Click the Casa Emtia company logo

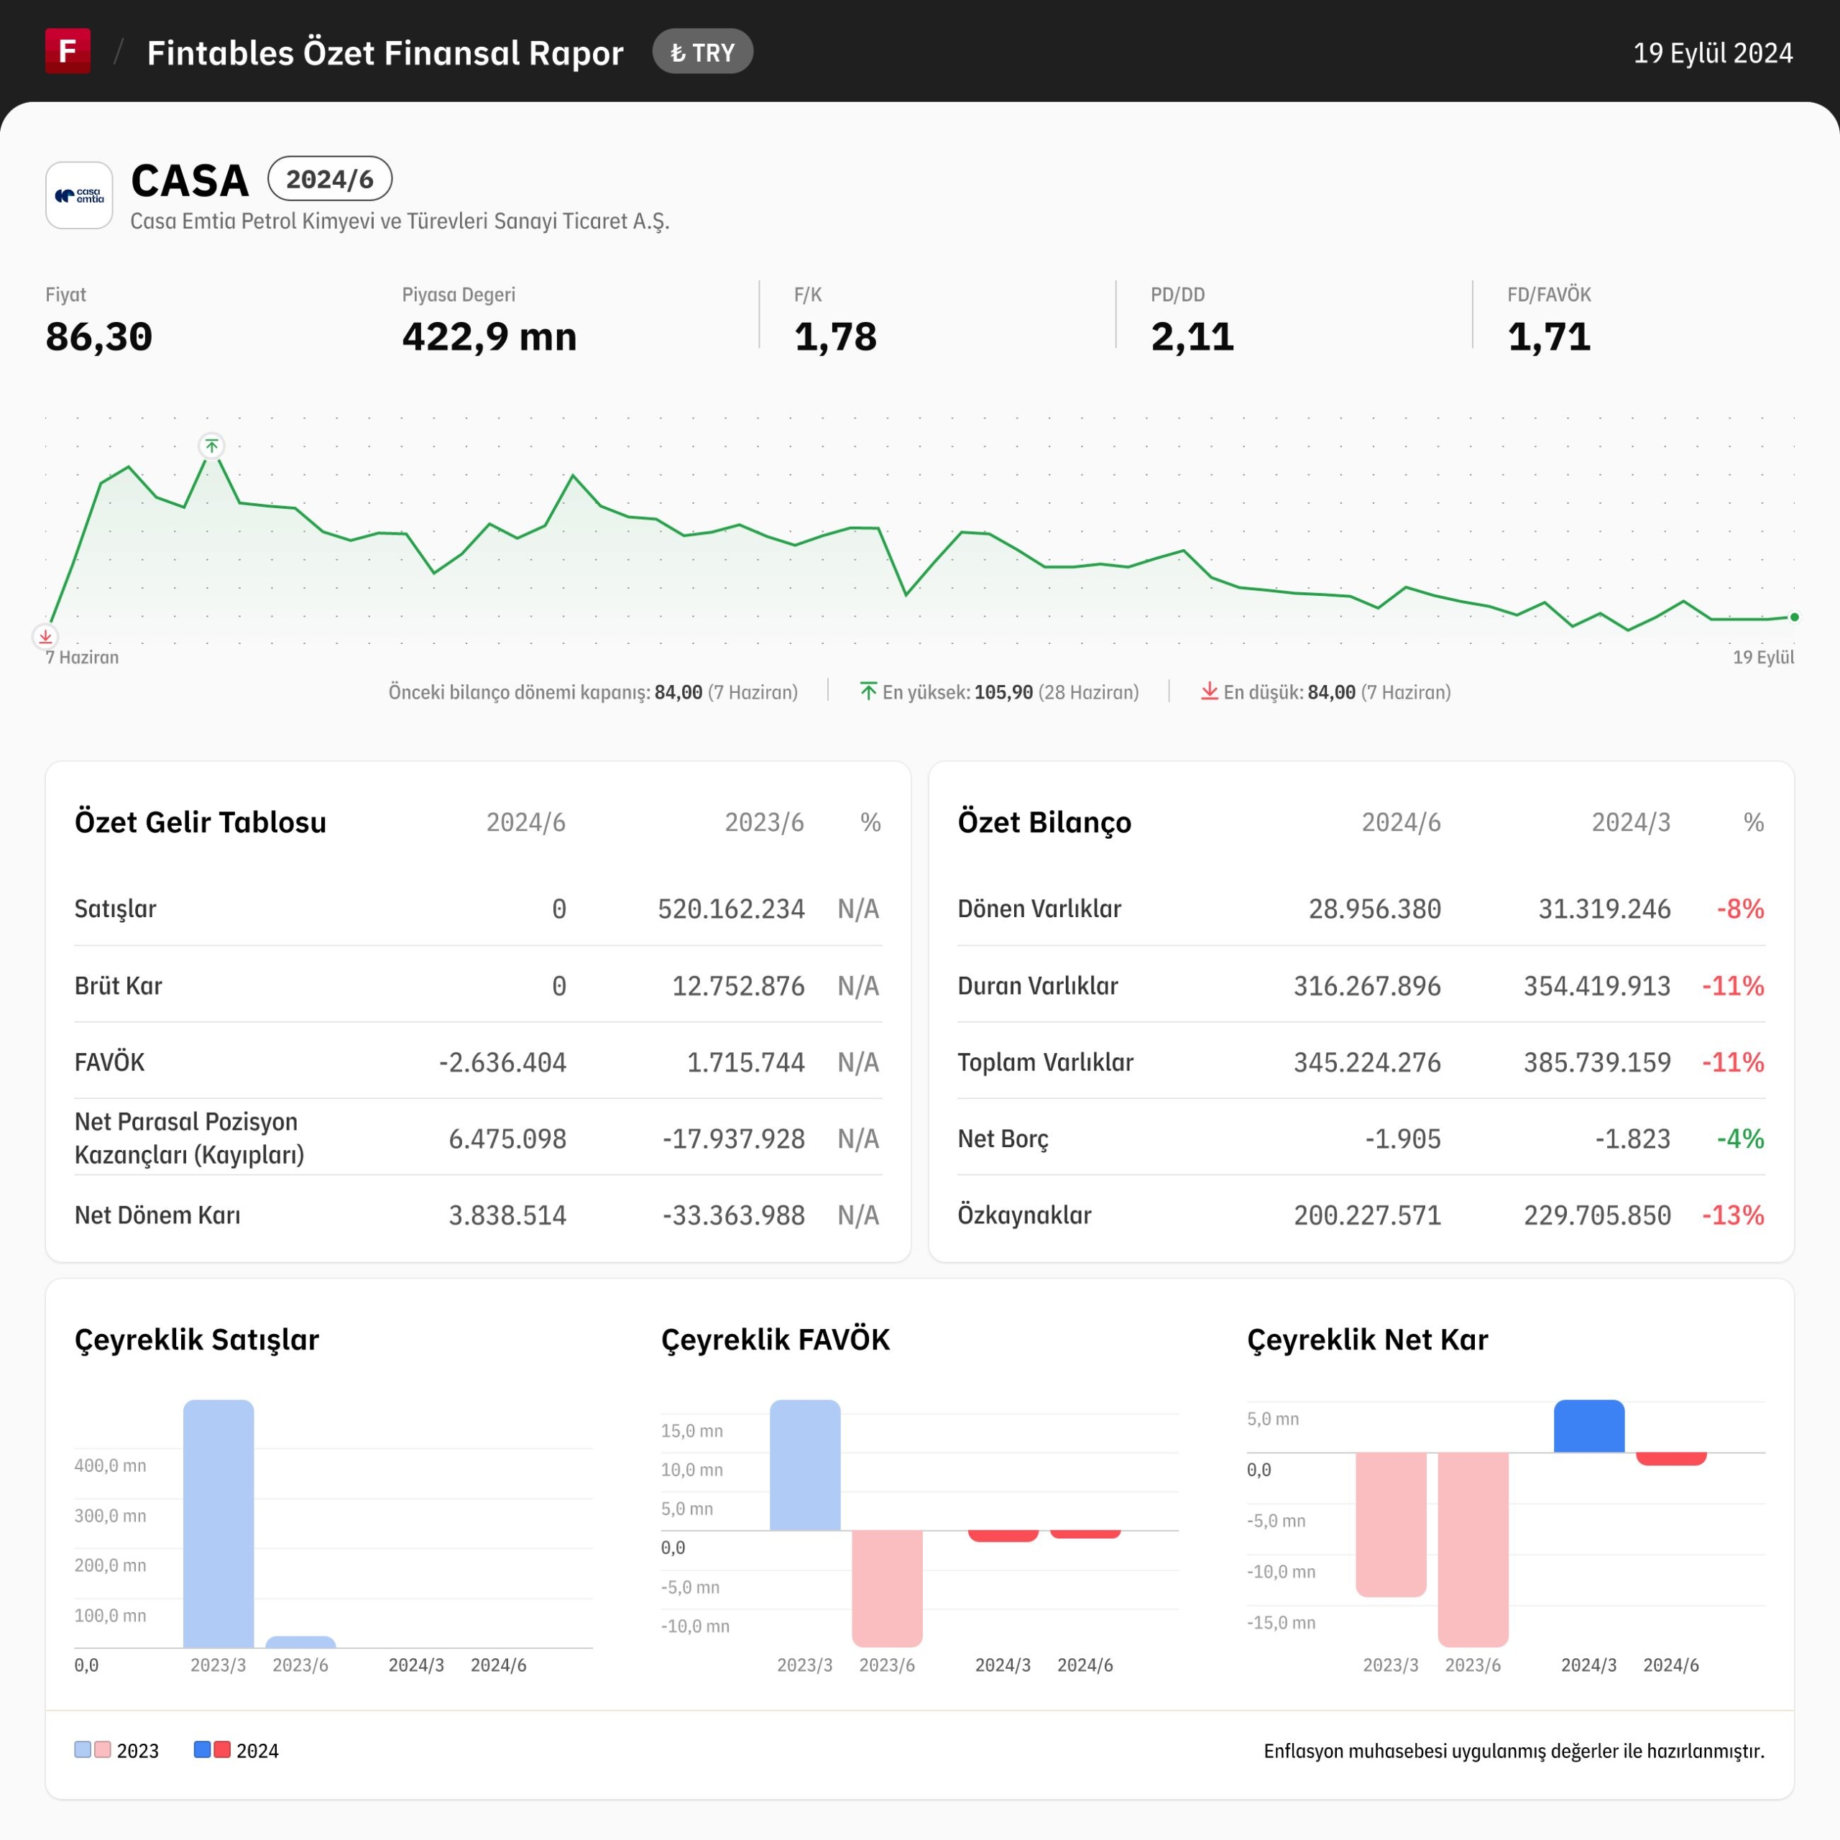pyautogui.click(x=79, y=195)
